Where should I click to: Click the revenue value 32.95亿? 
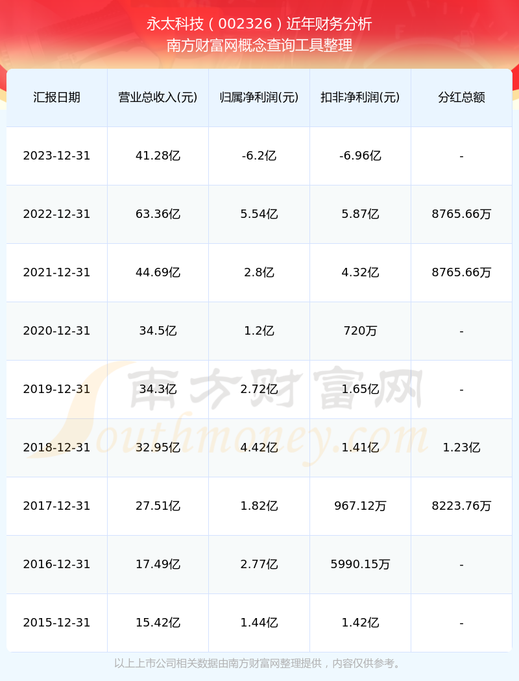[x=158, y=448]
